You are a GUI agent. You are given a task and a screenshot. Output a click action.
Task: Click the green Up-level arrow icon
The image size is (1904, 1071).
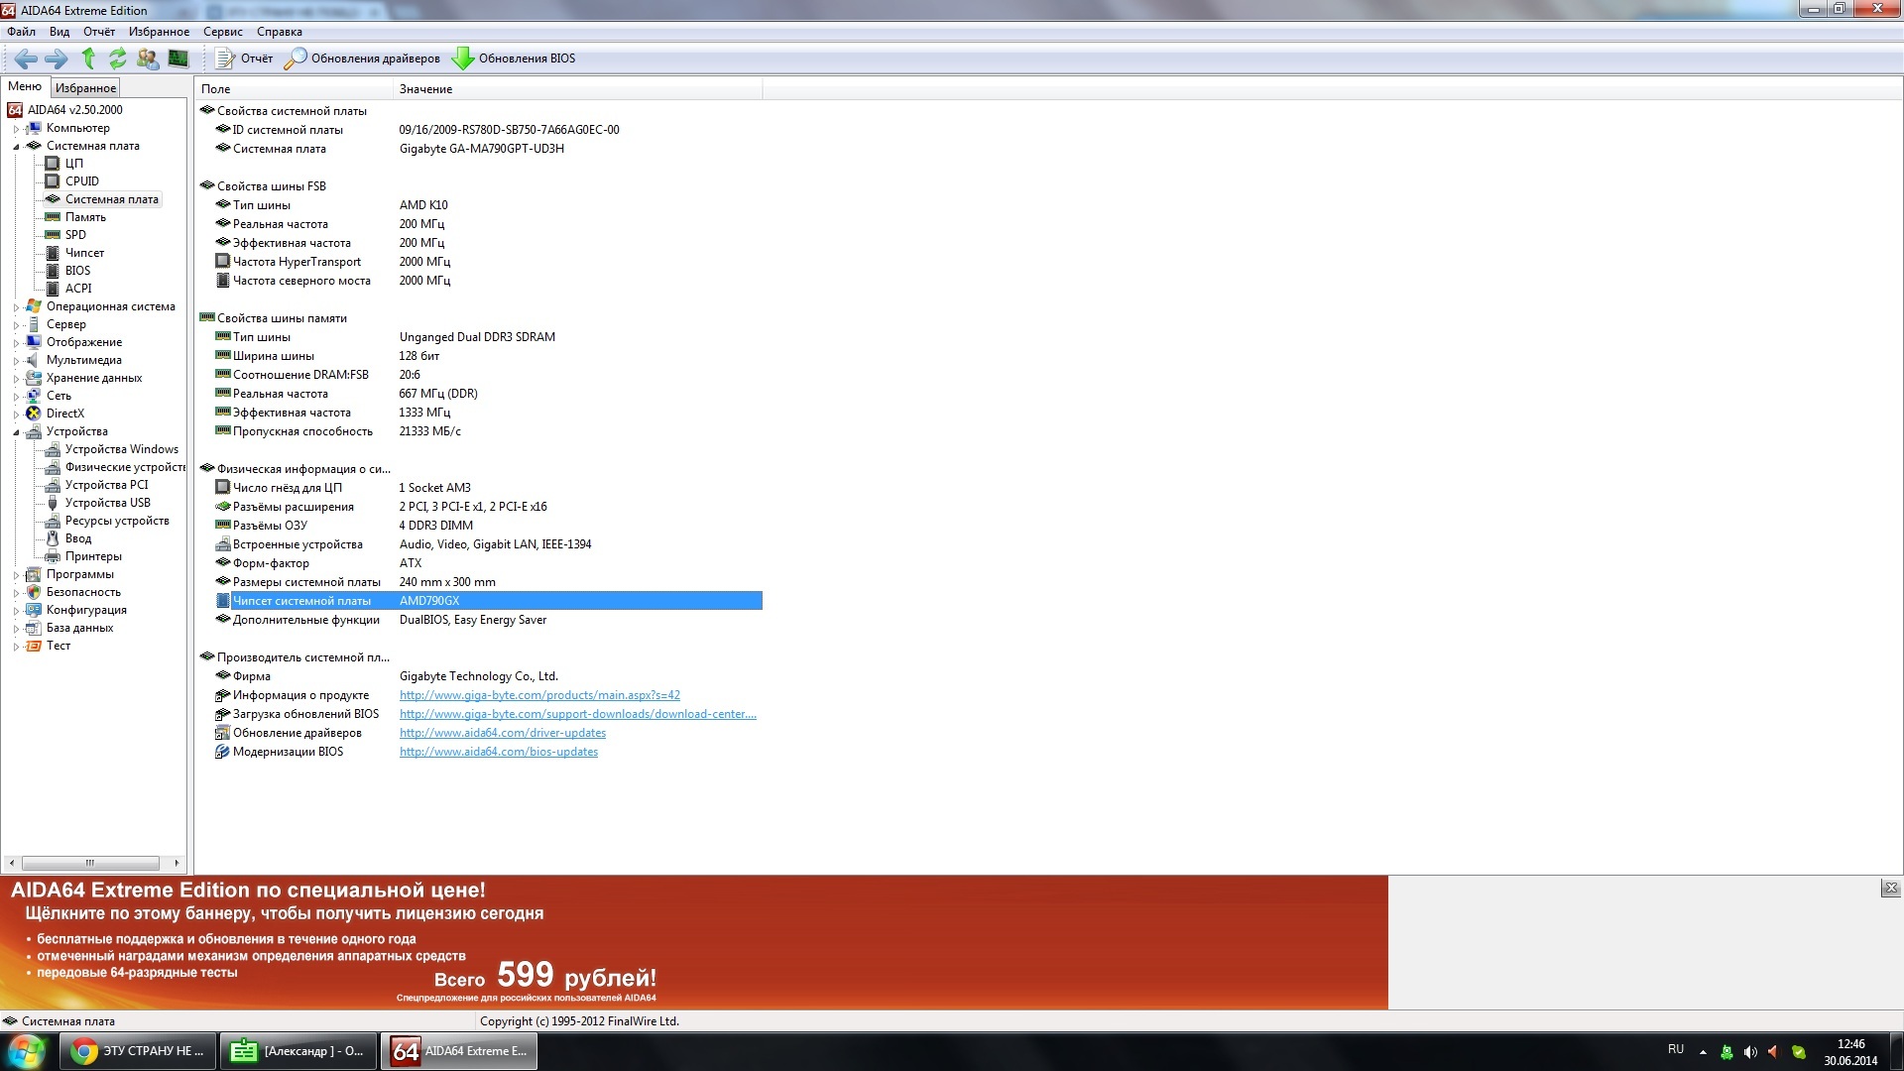point(88,59)
